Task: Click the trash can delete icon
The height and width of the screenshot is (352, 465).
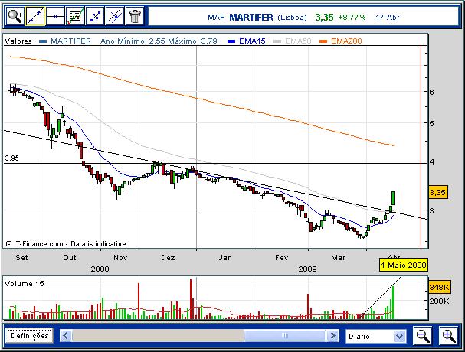Action: [135, 16]
